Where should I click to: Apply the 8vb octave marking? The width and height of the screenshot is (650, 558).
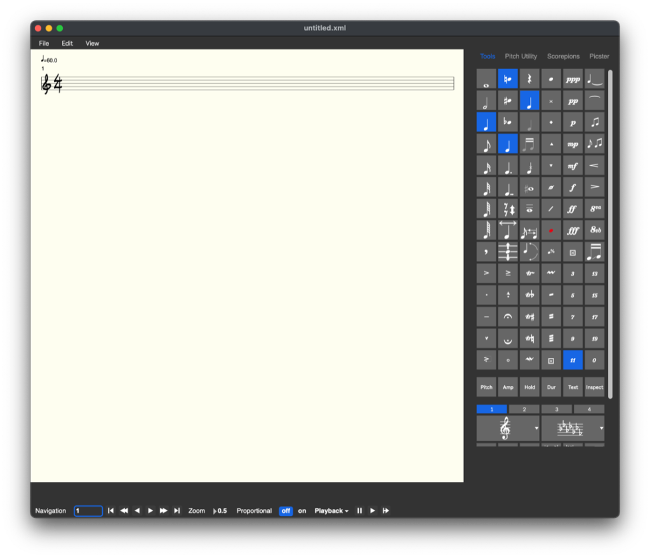click(x=594, y=230)
